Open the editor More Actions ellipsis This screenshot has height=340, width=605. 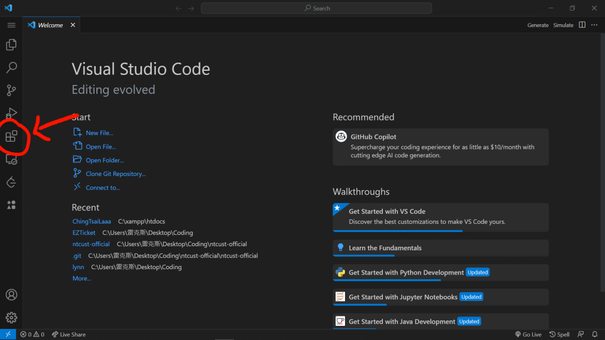pos(594,25)
